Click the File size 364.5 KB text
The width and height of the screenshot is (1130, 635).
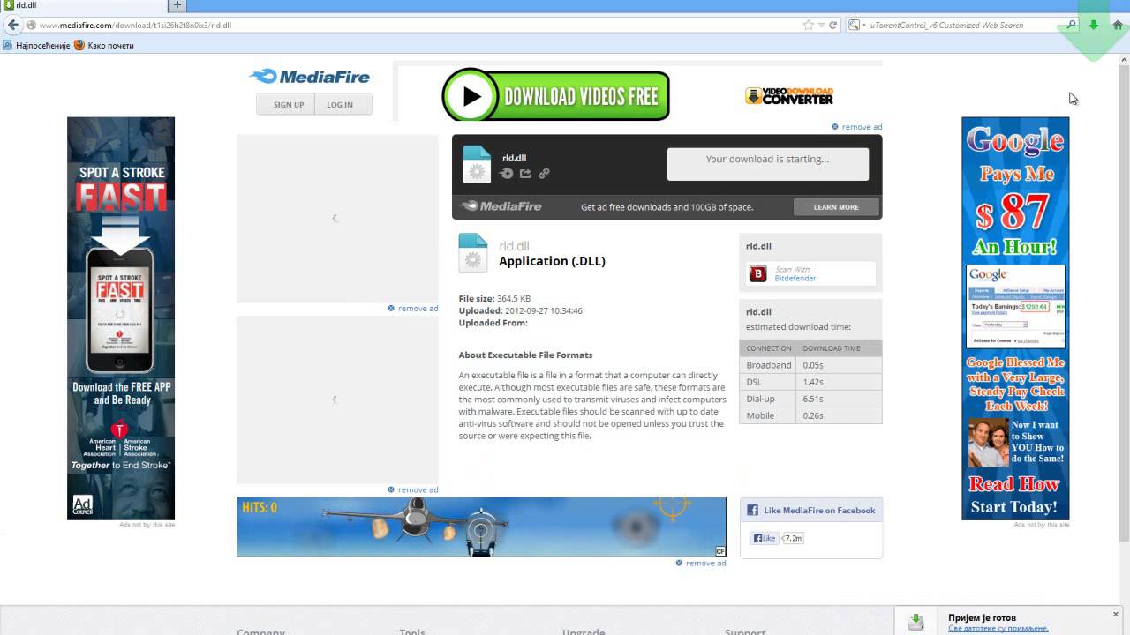coord(494,298)
